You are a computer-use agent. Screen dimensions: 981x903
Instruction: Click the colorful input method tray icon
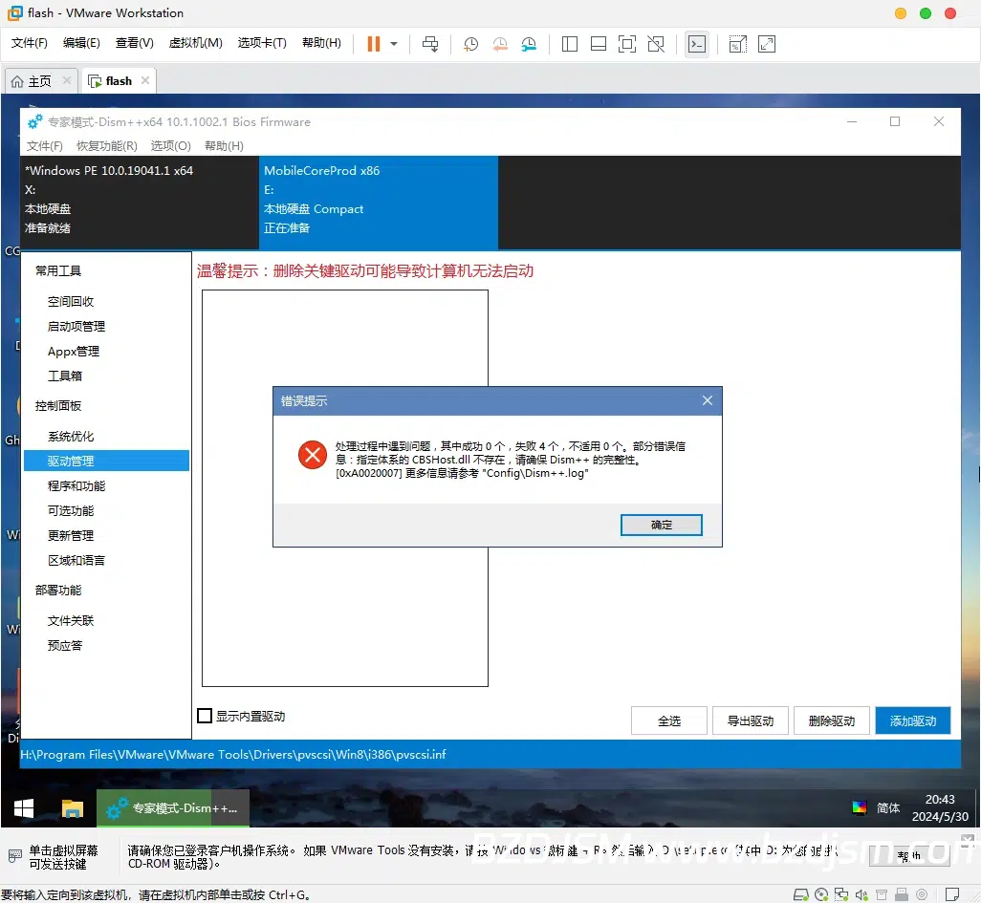[859, 808]
